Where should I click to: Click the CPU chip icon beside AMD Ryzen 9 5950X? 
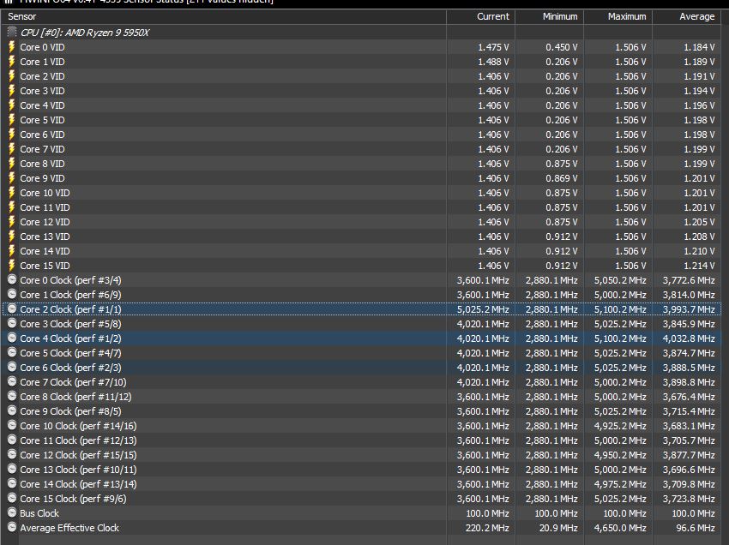click(12, 32)
